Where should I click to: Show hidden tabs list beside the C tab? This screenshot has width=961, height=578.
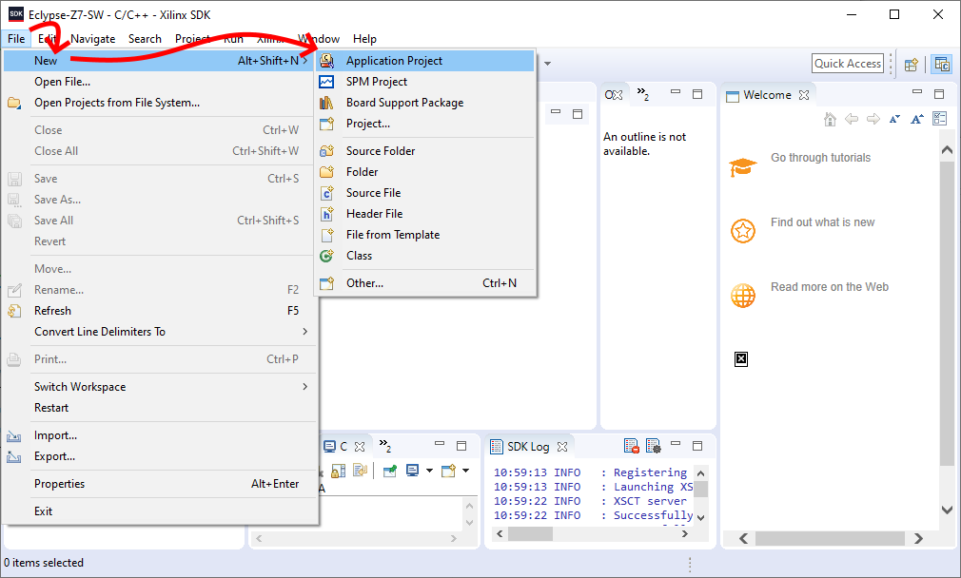[385, 446]
